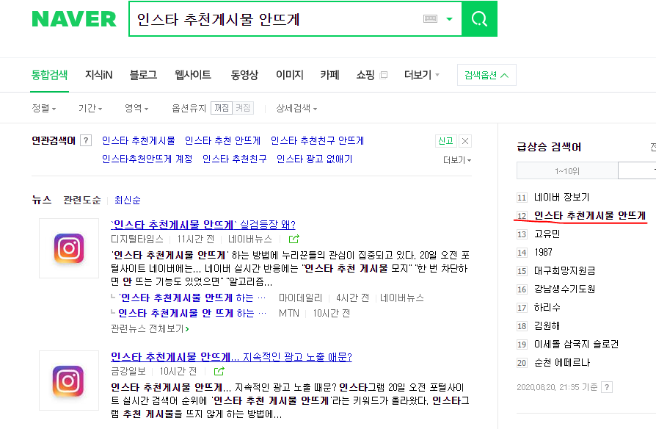Close the related searches box
Viewport: 656px width, 429px height.
(465, 141)
